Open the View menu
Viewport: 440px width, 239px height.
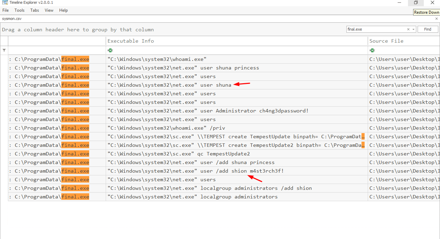click(x=49, y=10)
